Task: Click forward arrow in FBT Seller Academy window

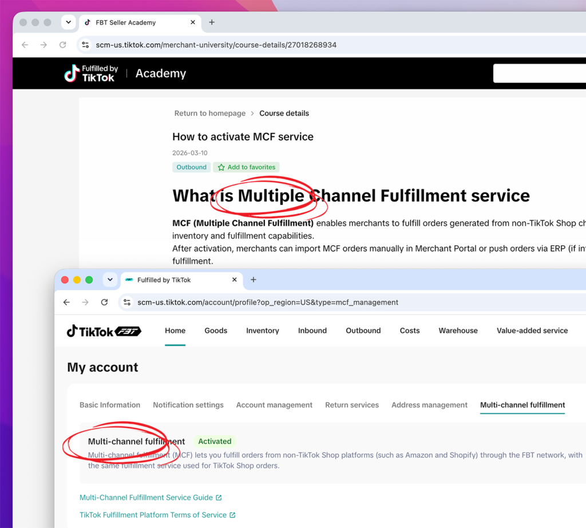Action: tap(43, 45)
